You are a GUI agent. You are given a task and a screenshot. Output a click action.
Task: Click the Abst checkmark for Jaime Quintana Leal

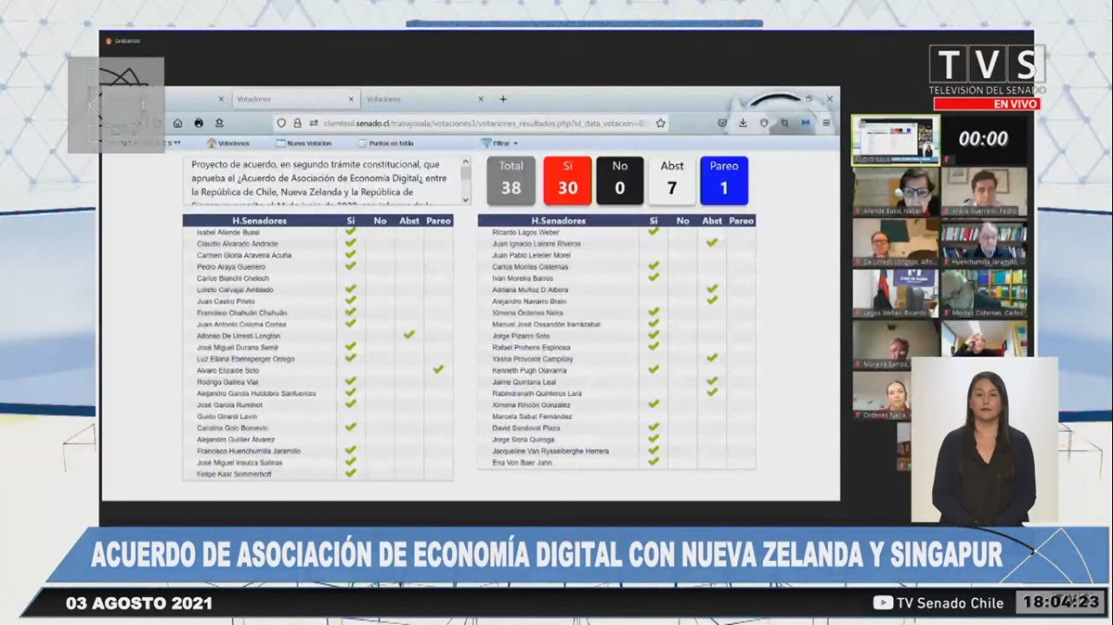(x=712, y=381)
